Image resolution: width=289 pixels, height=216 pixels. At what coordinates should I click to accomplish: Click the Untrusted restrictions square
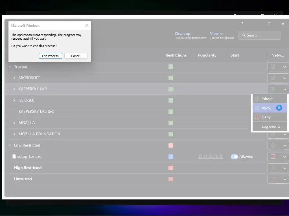[x=171, y=179]
